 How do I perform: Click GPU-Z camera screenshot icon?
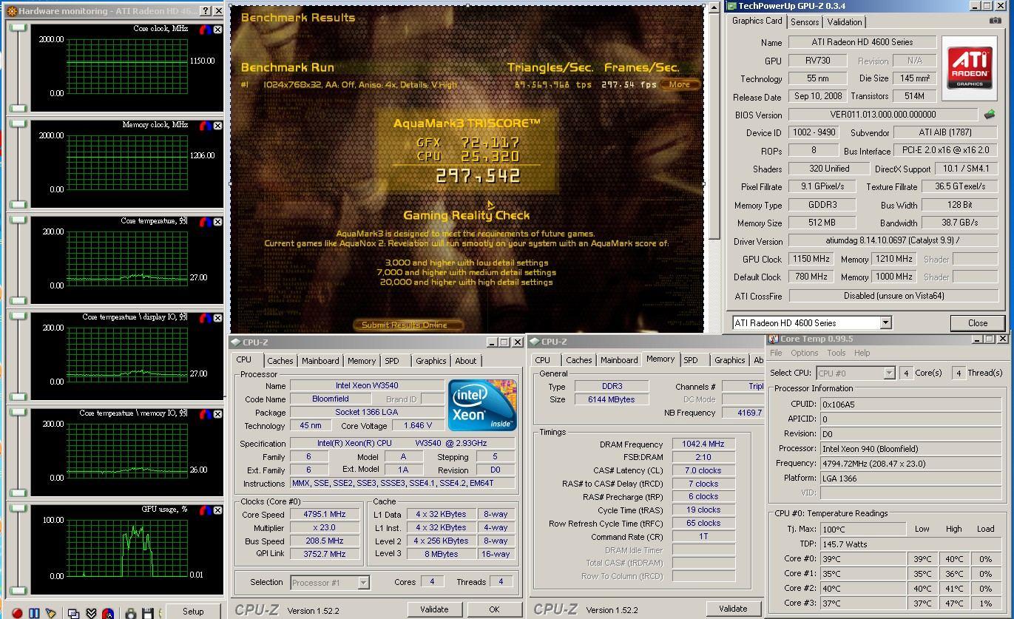pyautogui.click(x=996, y=21)
